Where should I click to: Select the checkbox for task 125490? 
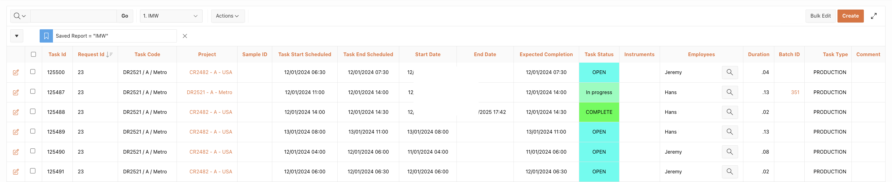click(33, 151)
